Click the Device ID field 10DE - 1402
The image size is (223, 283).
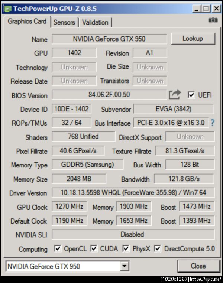(71, 109)
